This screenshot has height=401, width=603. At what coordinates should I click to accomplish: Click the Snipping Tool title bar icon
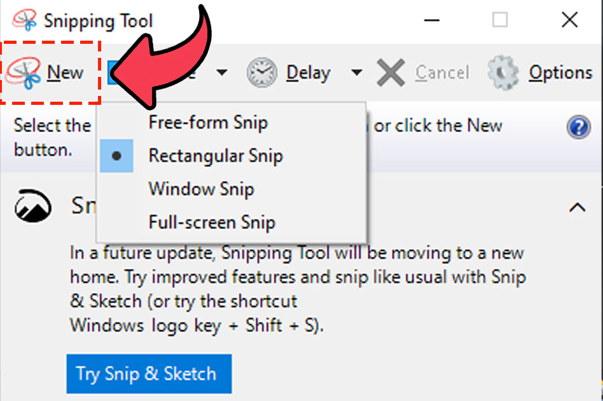[25, 20]
